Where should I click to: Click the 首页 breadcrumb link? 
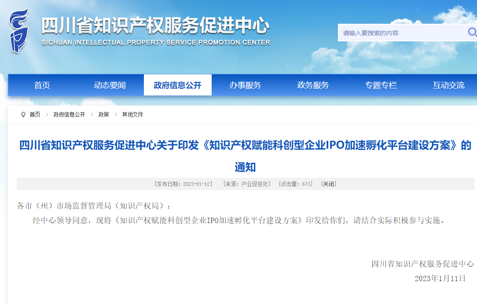click(35, 114)
